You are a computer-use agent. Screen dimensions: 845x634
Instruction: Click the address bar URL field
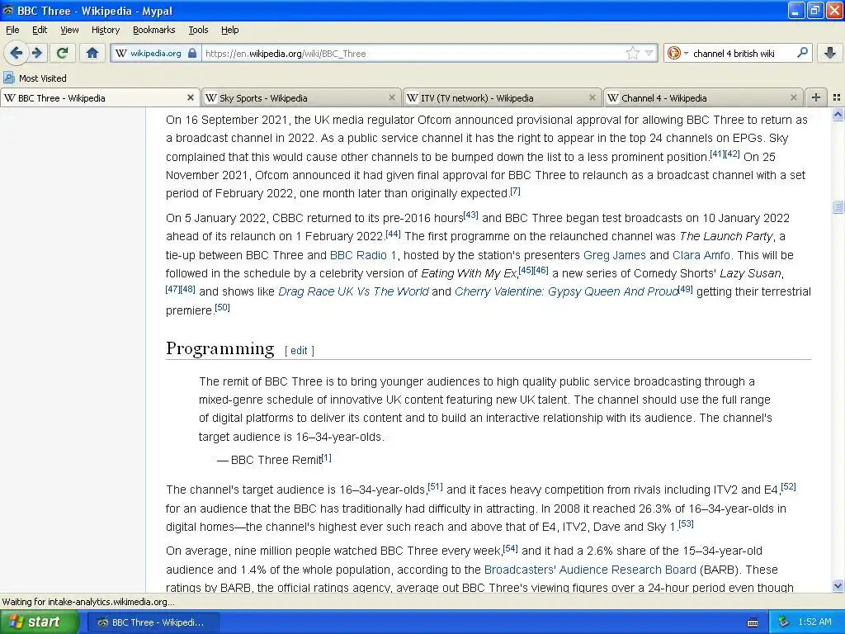click(x=413, y=53)
